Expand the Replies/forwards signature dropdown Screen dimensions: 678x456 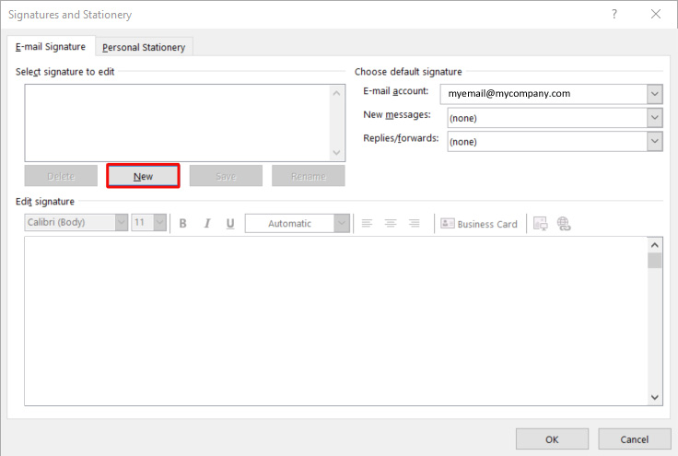pos(654,142)
